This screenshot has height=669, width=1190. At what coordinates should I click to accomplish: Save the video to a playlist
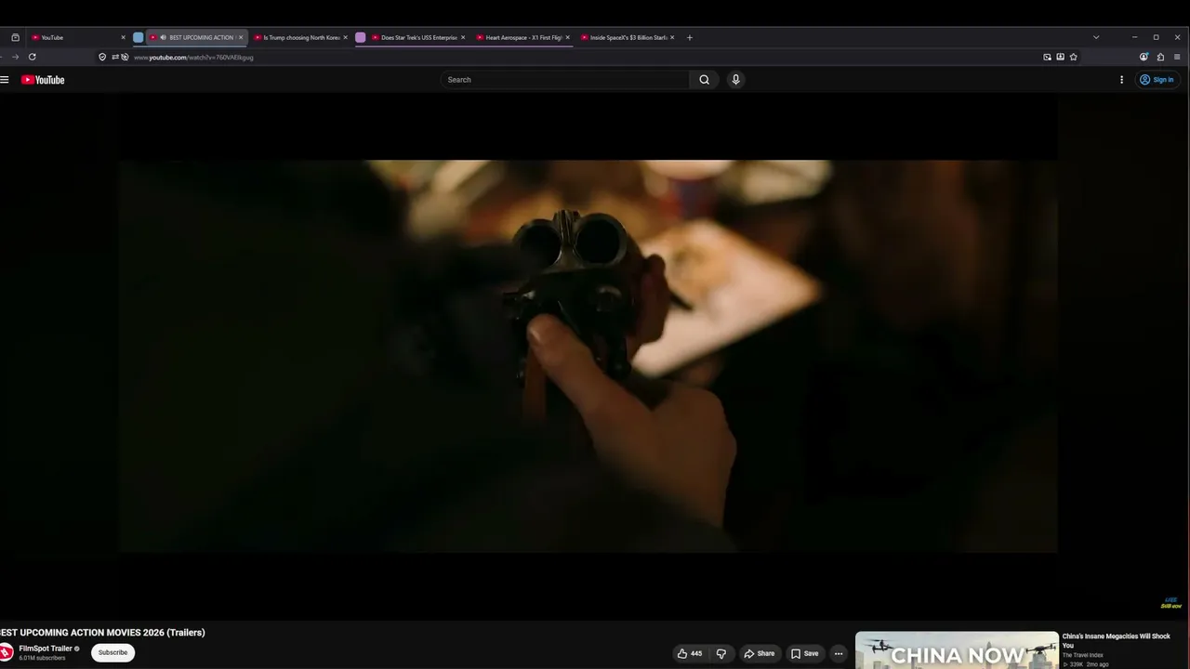pos(804,653)
